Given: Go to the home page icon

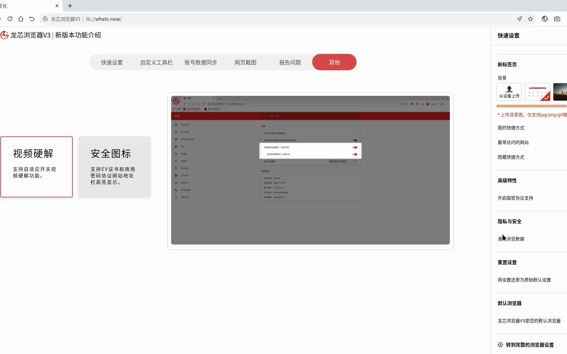Looking at the screenshot, I should (x=21, y=19).
